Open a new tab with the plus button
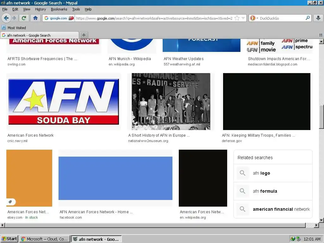The image size is (324, 243). 84,35
